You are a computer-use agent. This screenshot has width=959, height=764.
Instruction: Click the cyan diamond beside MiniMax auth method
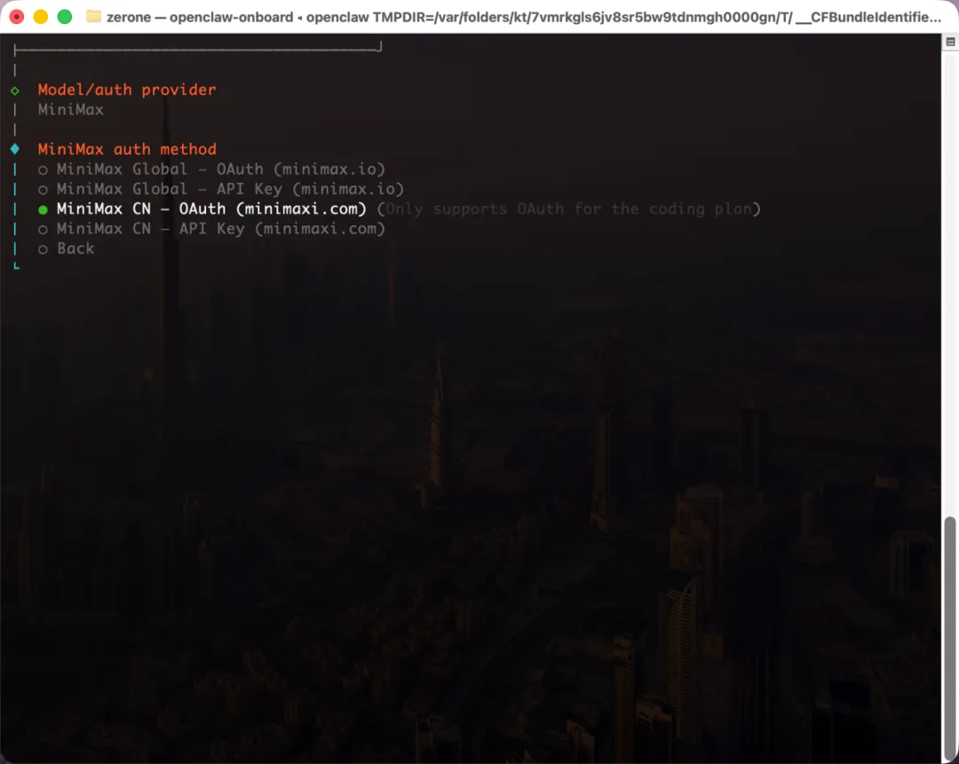[x=15, y=149]
